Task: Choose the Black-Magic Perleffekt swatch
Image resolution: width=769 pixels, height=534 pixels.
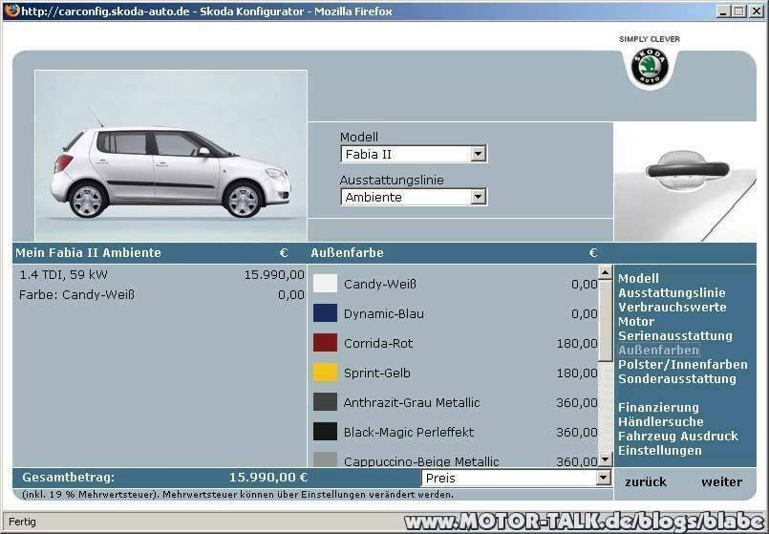Action: [x=325, y=432]
